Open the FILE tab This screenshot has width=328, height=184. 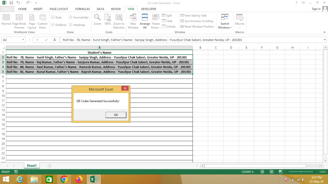point(7,9)
